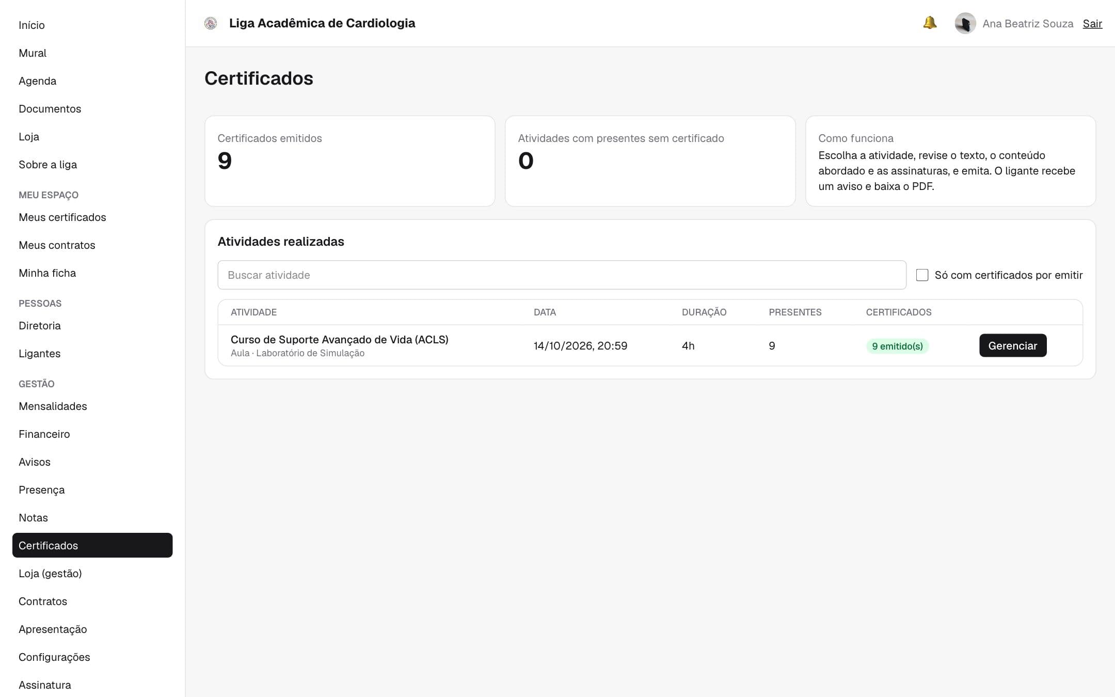This screenshot has width=1115, height=697.
Task: Open Loja (gestão)
Action: click(x=92, y=573)
